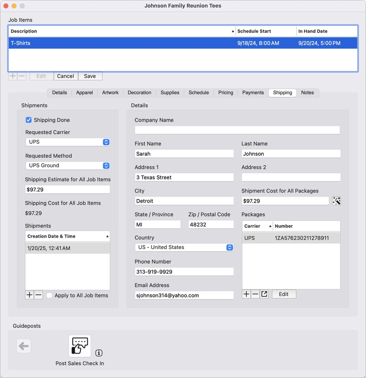Select the UPS package tracking row
The height and width of the screenshot is (378, 366).
291,238
